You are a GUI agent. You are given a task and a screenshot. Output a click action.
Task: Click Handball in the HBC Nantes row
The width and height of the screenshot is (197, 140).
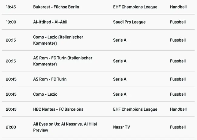point(178,109)
